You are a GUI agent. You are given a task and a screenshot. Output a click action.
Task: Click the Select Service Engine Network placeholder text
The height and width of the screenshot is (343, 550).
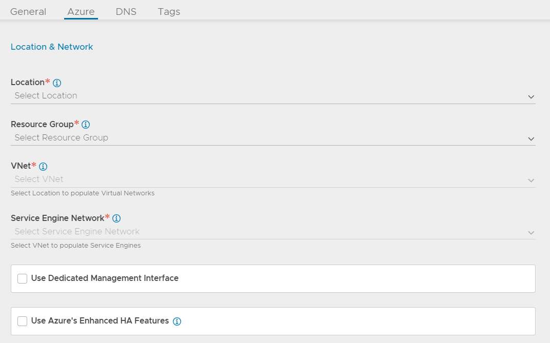click(77, 232)
